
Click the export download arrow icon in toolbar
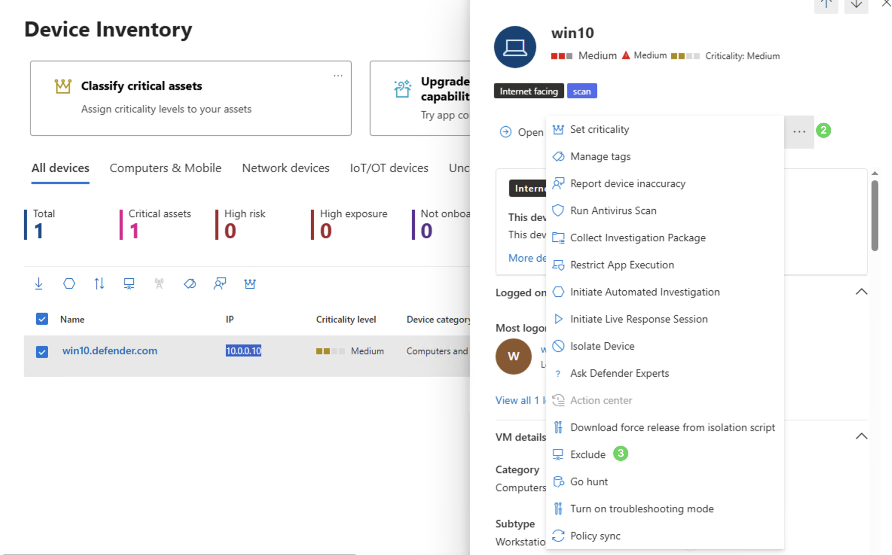38,284
